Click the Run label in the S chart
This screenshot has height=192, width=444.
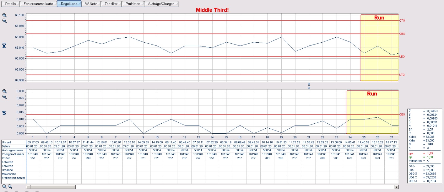(372, 94)
